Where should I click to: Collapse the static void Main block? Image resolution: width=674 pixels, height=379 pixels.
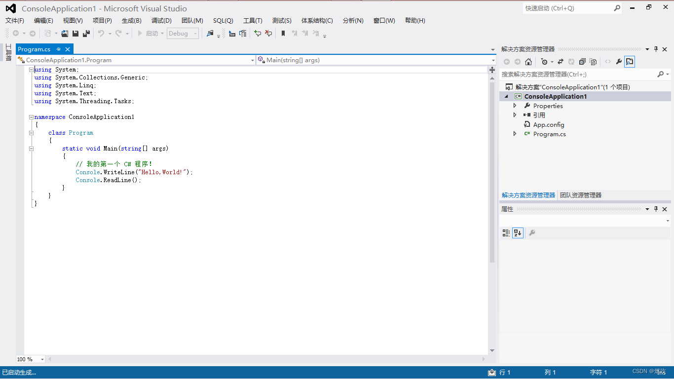point(31,149)
